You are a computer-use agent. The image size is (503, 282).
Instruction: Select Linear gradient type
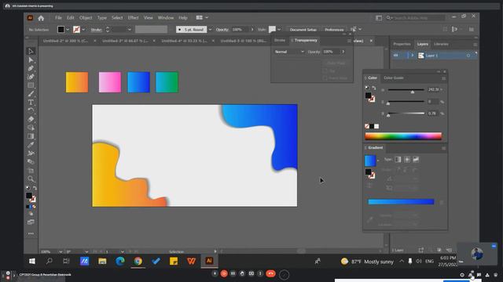(x=398, y=159)
